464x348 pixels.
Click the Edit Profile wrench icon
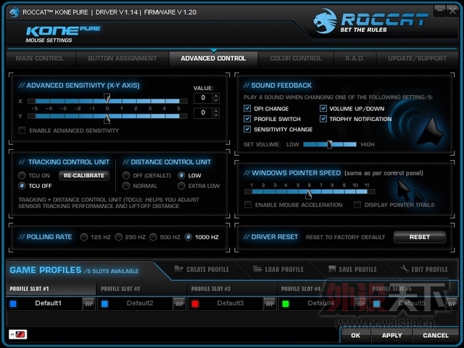point(405,269)
